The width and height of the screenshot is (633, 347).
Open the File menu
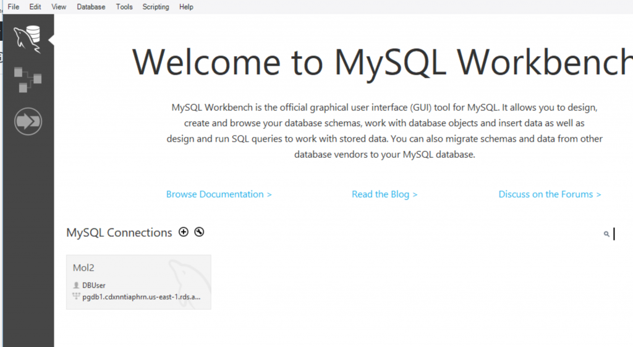(14, 7)
